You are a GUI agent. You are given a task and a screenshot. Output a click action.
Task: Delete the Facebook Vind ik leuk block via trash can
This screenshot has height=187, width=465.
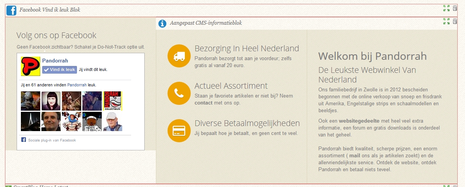click(x=455, y=8)
